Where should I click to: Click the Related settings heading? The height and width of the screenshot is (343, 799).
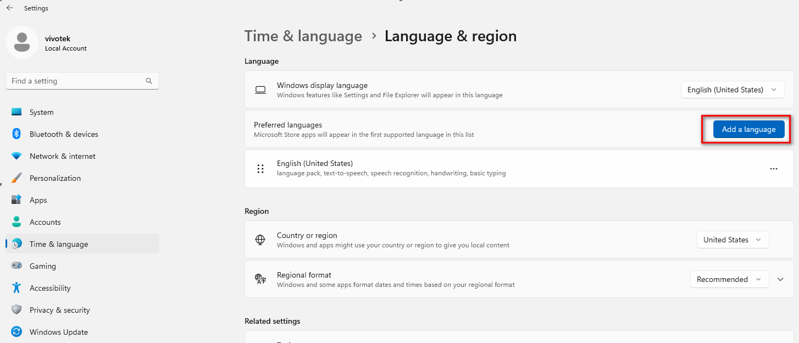pyautogui.click(x=273, y=321)
